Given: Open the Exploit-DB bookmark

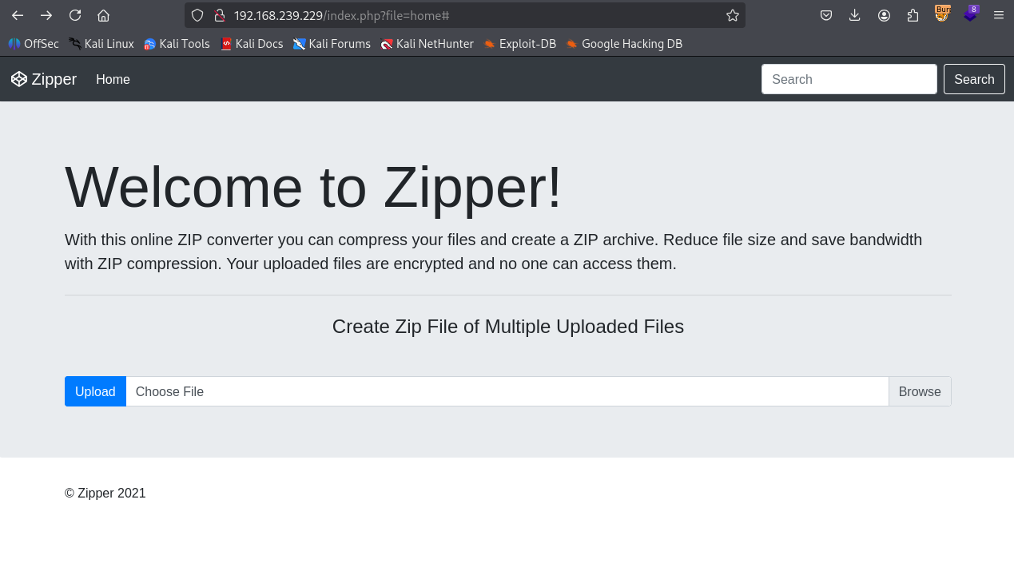Looking at the screenshot, I should tap(519, 44).
